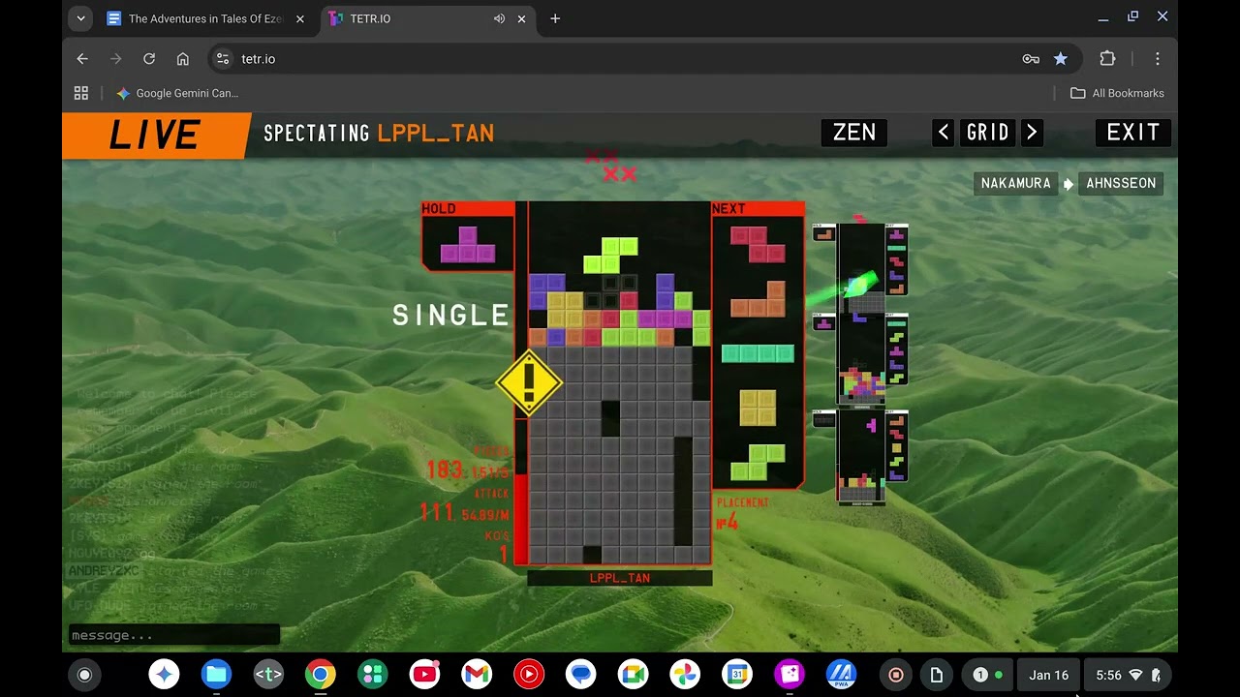This screenshot has height=697, width=1240.
Task: Open Google Photos from the shelf
Action: [x=685, y=675]
